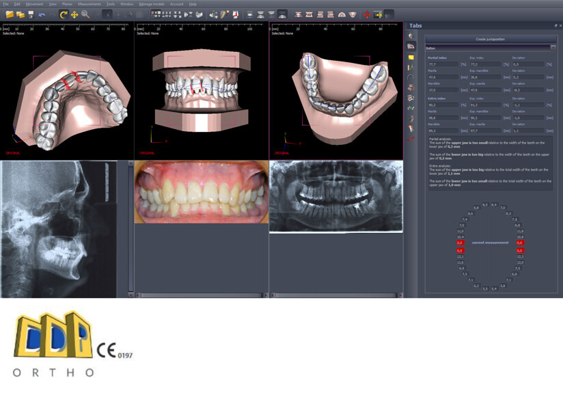The image size is (563, 395).
Task: Click the measurement pencil icon in the sidebar
Action: tap(411, 66)
